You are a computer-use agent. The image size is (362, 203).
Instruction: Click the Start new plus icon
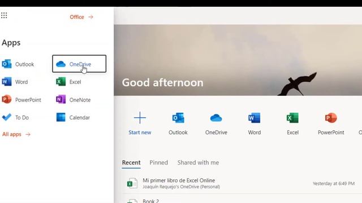(140, 118)
